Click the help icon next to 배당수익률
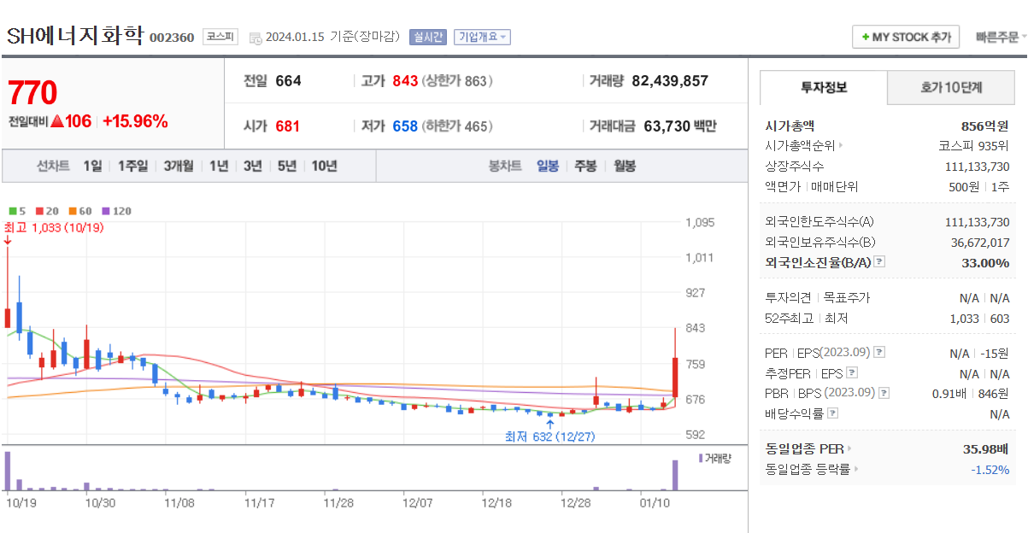1028x533 pixels. coord(833,413)
